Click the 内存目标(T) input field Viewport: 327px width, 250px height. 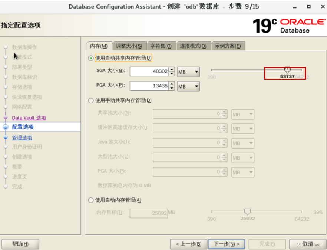149,213
